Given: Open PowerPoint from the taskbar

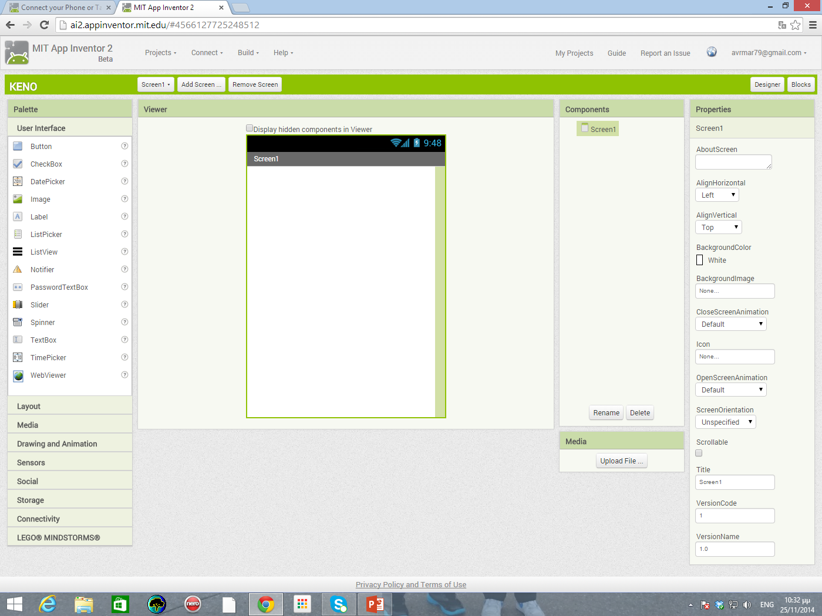Looking at the screenshot, I should tap(375, 604).
